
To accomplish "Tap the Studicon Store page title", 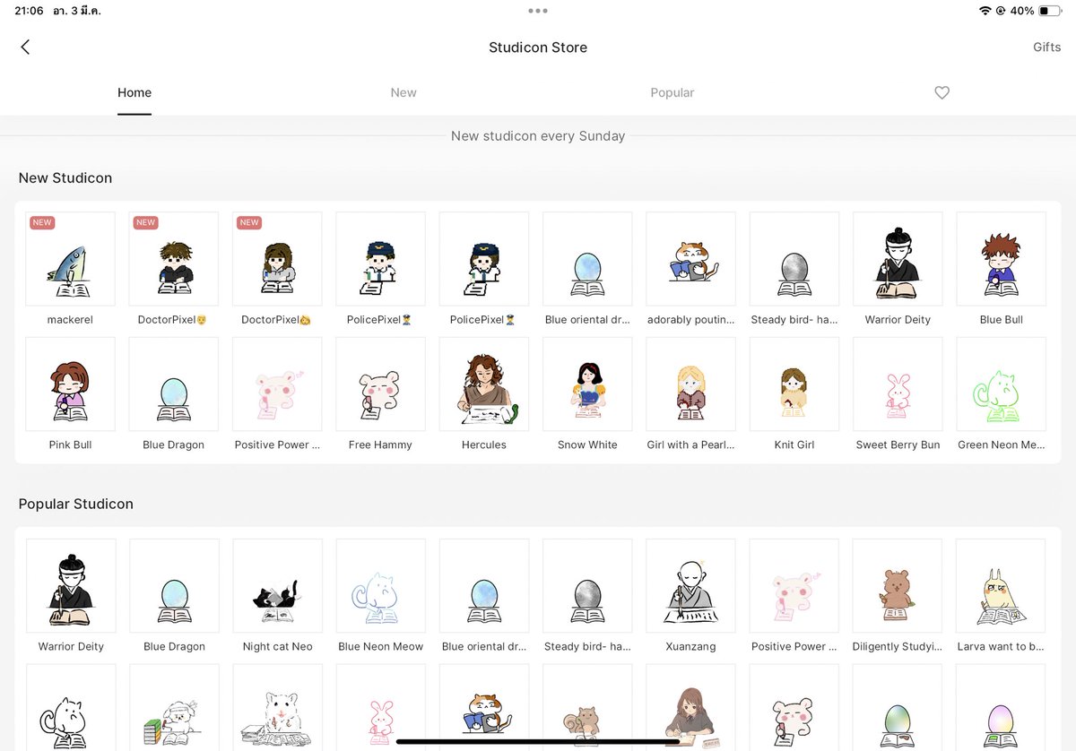I will click(x=538, y=47).
